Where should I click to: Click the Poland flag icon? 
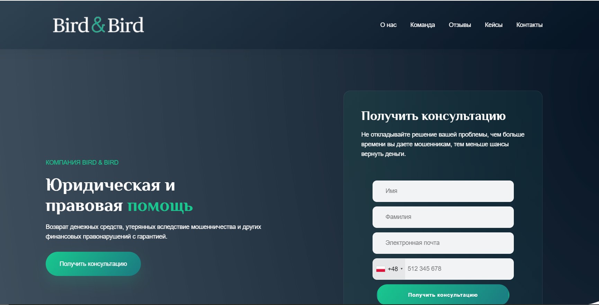pos(381,269)
